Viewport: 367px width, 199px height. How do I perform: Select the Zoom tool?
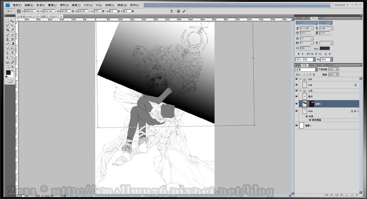[x=12, y=67]
